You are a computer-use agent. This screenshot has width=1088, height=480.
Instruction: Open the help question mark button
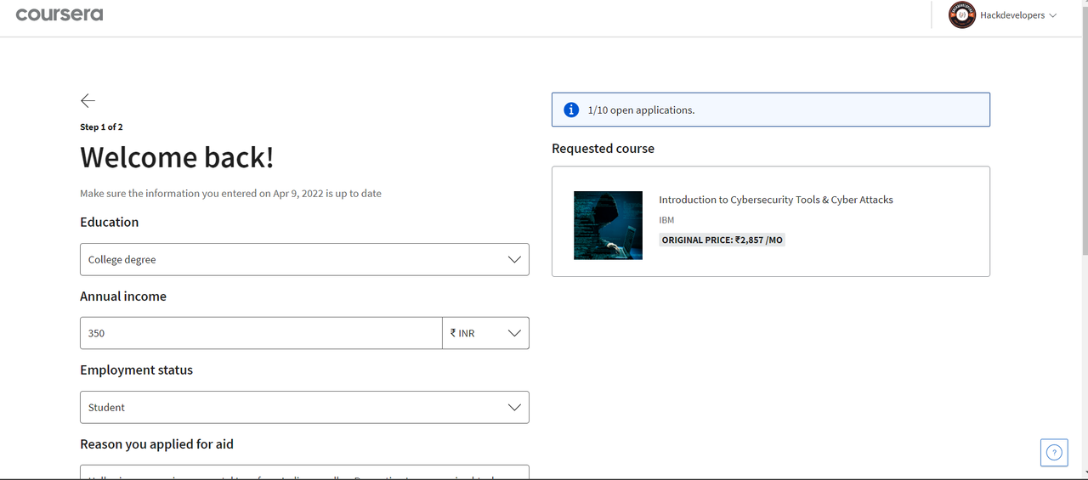tap(1054, 453)
